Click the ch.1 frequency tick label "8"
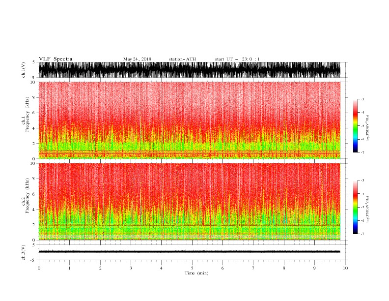The height and width of the screenshot is (301, 389). coord(34,97)
